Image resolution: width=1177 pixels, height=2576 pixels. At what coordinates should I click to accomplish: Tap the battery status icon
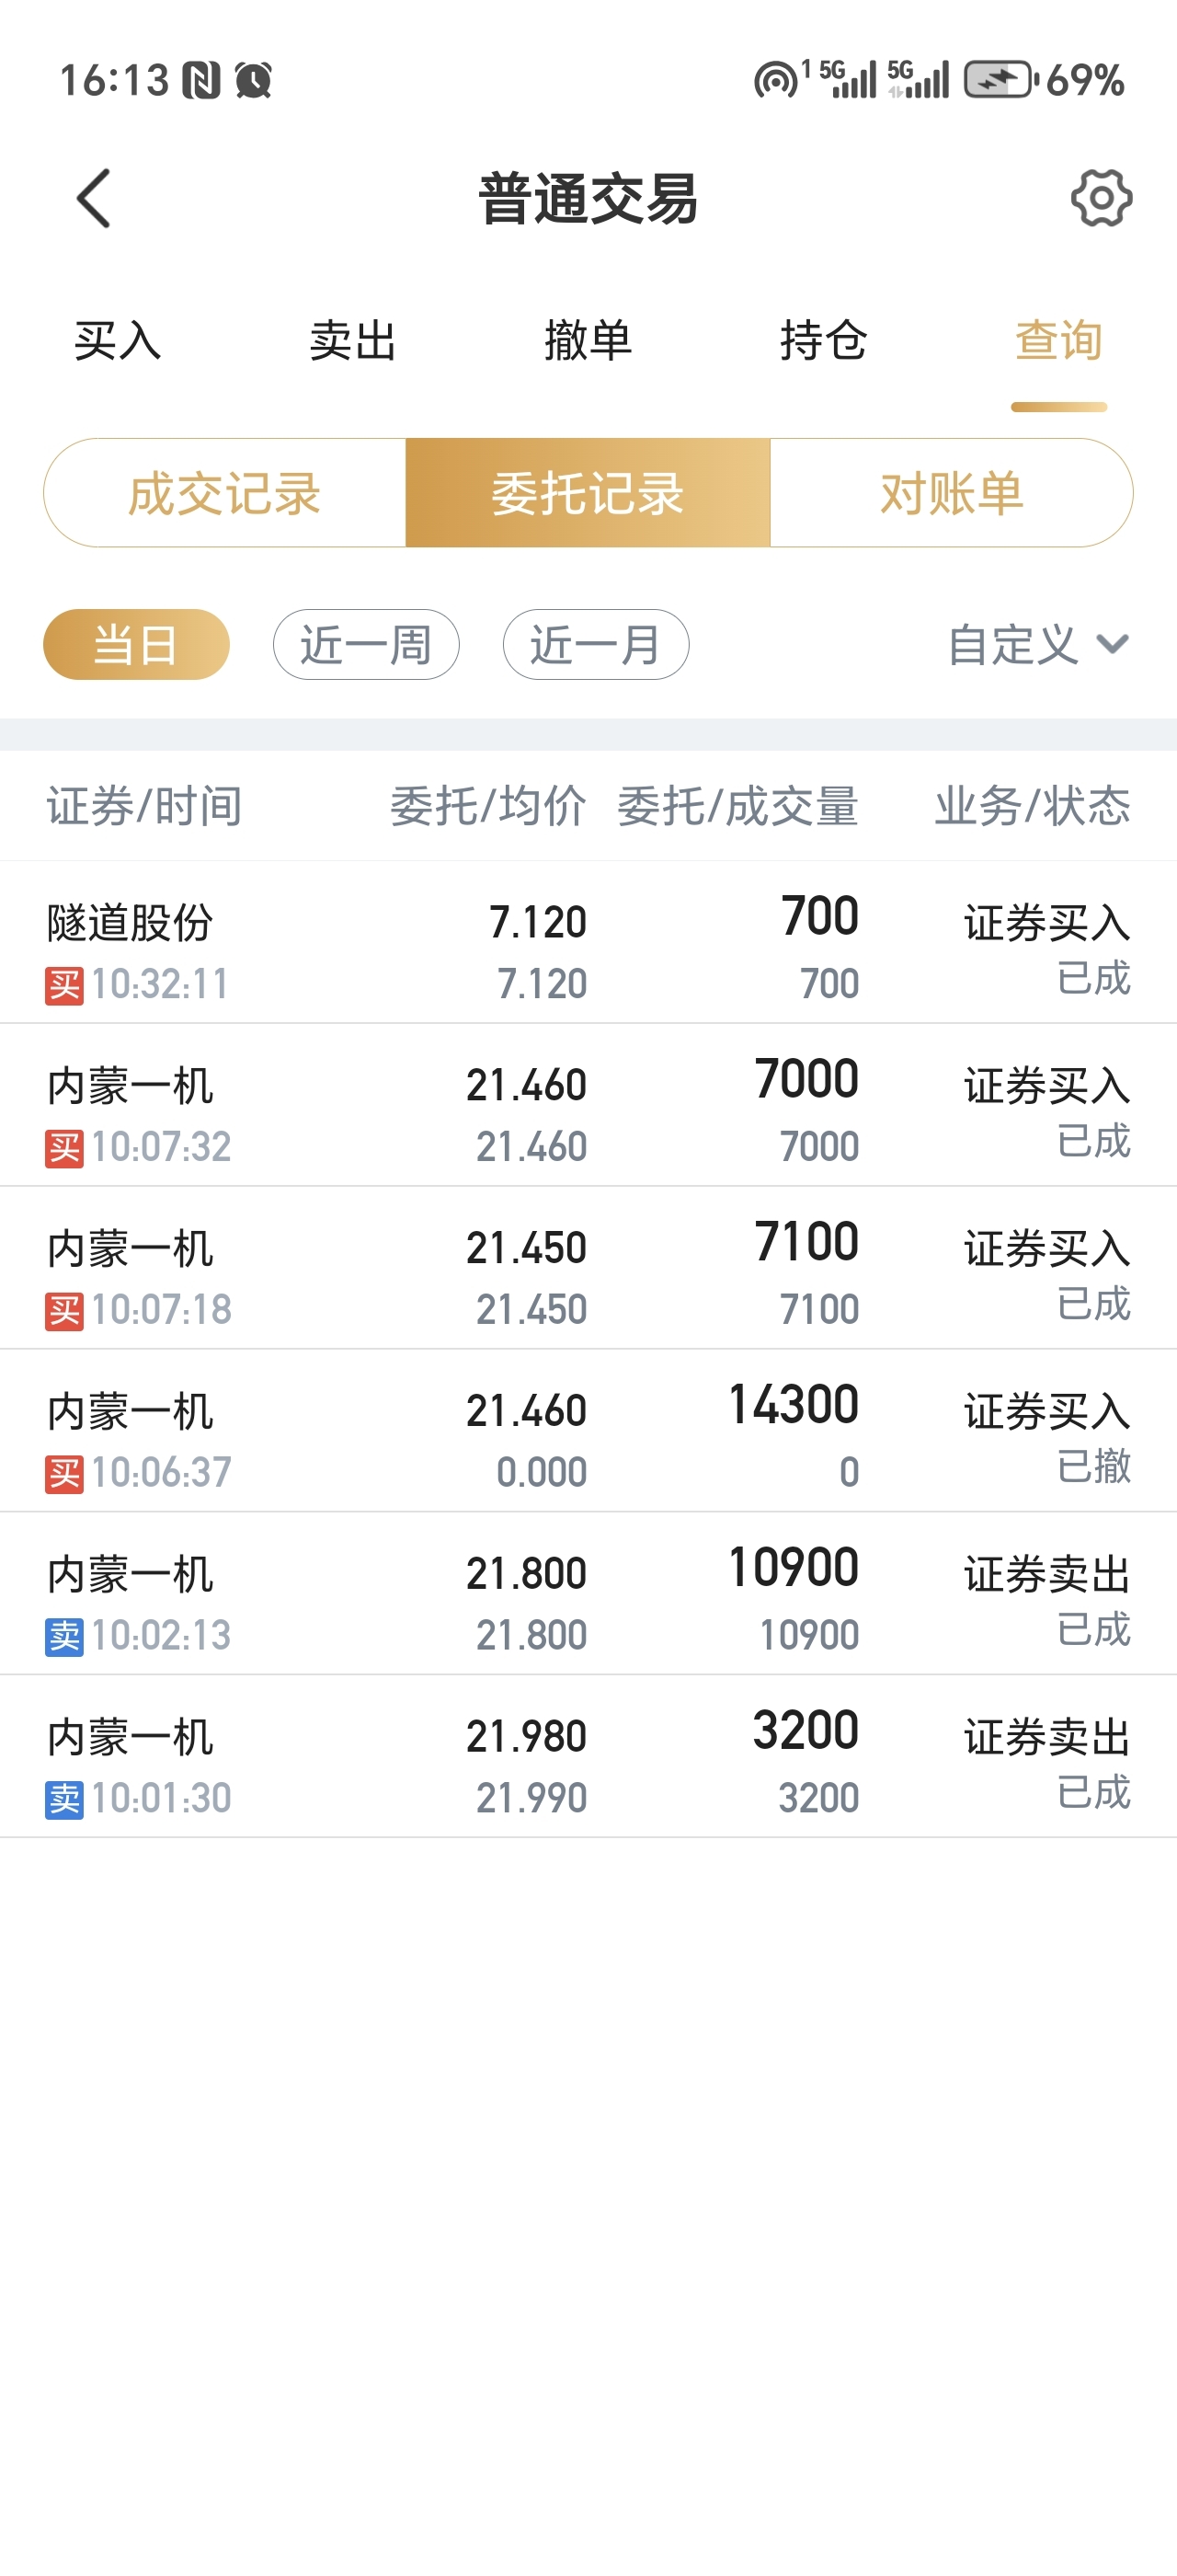[x=1000, y=80]
